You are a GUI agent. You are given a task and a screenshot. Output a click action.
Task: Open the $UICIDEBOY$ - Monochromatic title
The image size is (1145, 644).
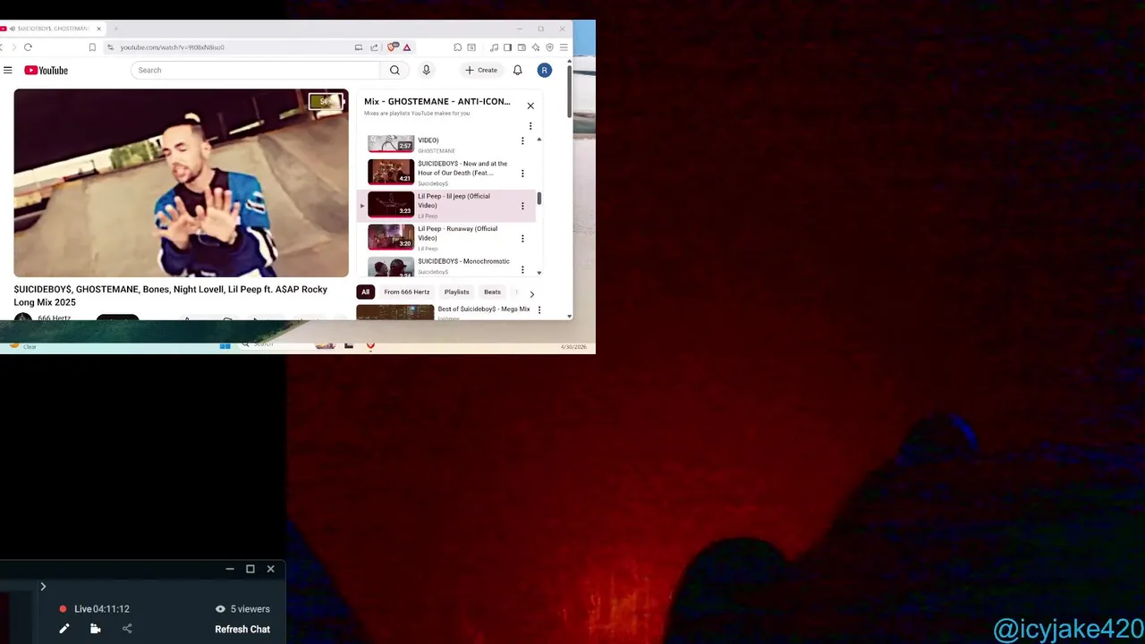[463, 261]
